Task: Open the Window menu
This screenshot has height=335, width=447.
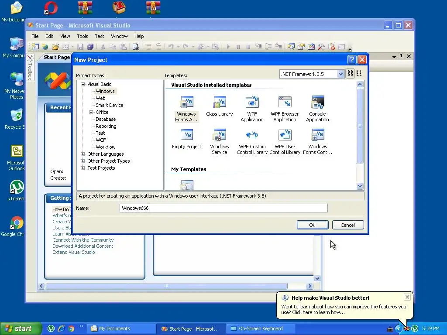Action: pos(119,36)
